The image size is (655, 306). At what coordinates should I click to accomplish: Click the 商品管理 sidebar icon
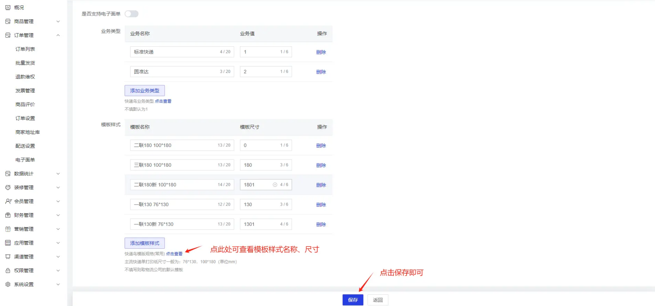[x=8, y=22]
